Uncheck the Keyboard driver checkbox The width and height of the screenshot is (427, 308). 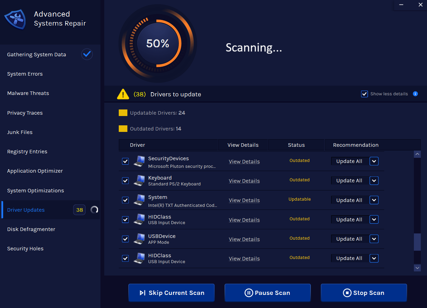[125, 181]
